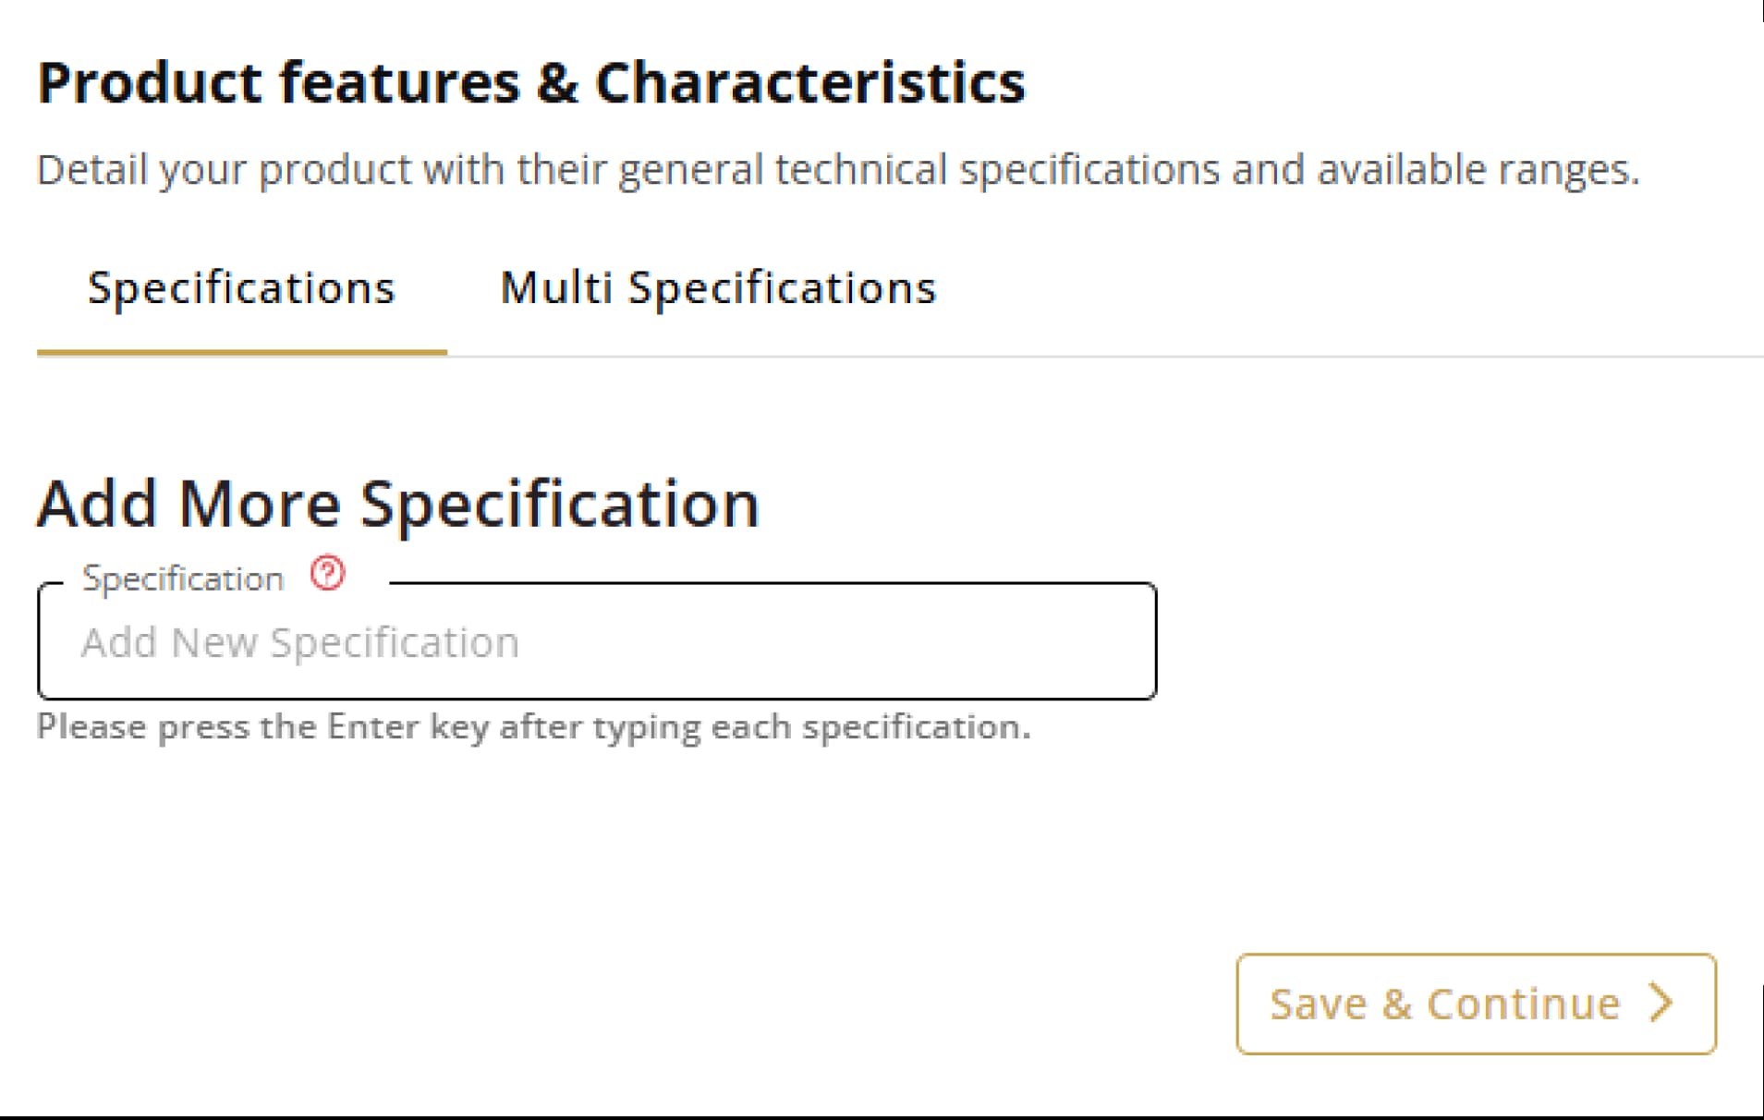Screen dimensions: 1764x1120
Task: Click the word 'Characteristics' in the page title
Action: tap(809, 82)
